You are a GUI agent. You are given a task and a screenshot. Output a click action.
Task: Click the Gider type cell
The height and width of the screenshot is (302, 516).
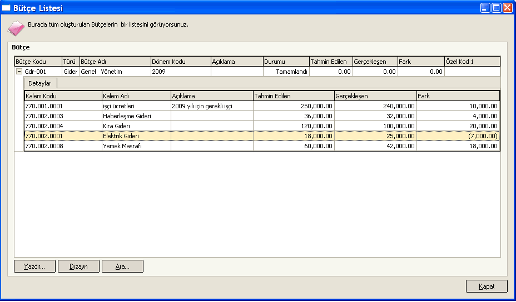point(71,72)
